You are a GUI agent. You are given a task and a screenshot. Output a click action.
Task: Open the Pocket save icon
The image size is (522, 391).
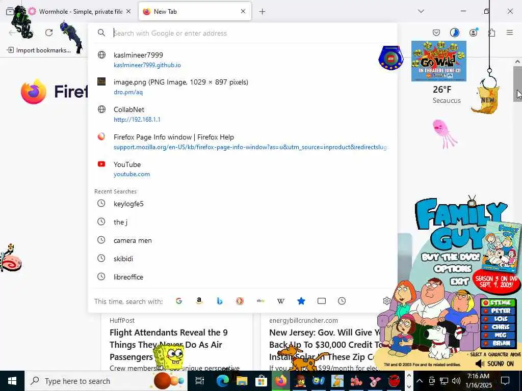436,33
